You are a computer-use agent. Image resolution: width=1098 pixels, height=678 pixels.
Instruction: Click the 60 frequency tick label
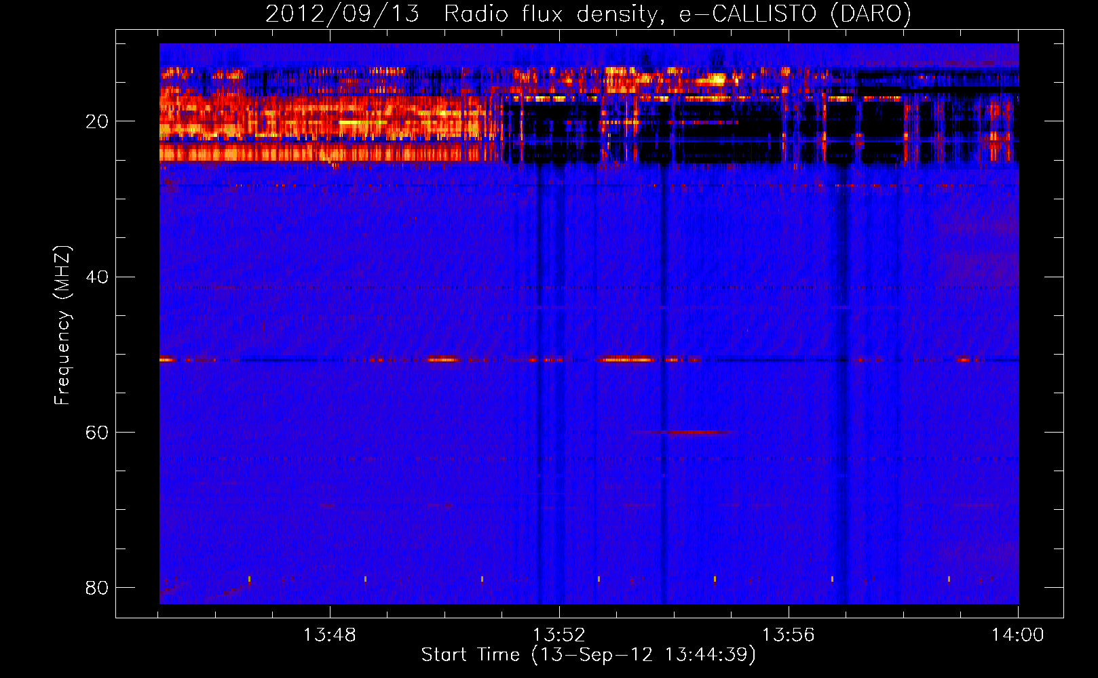coord(97,432)
